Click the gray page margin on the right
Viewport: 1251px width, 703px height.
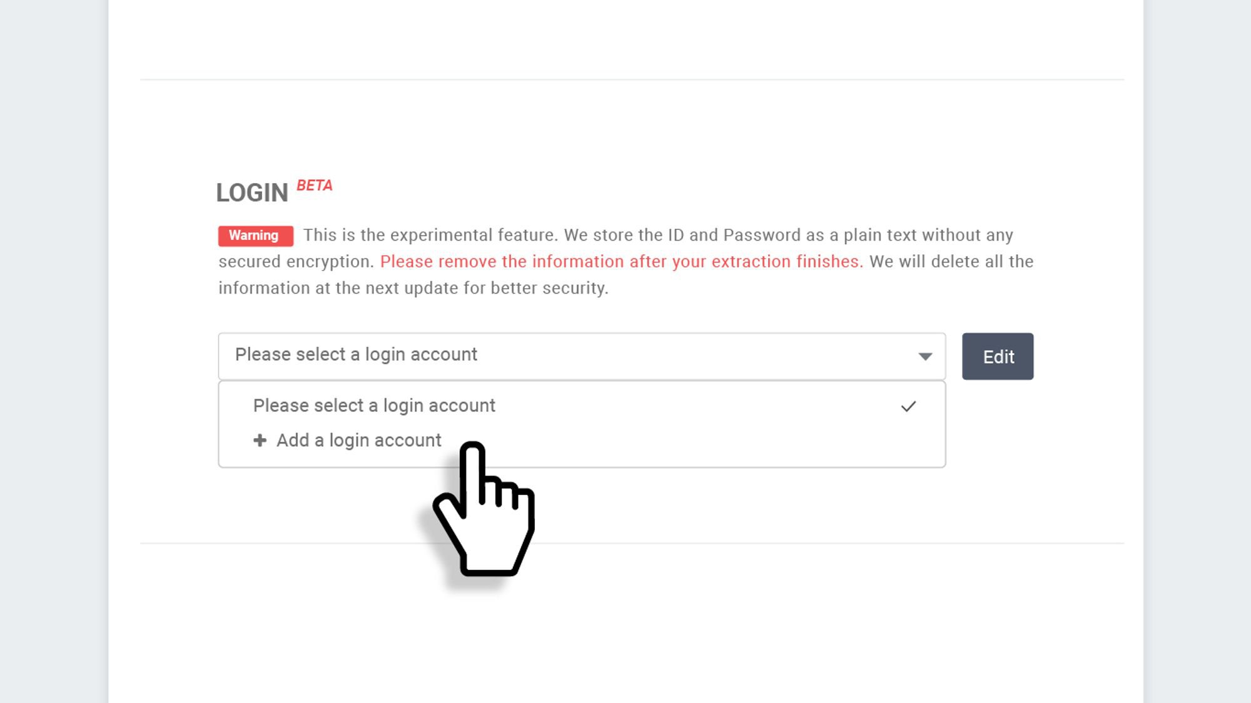point(1198,350)
